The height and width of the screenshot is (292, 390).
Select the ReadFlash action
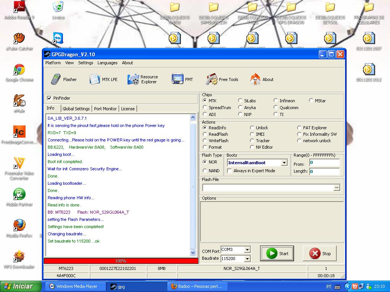pos(205,134)
